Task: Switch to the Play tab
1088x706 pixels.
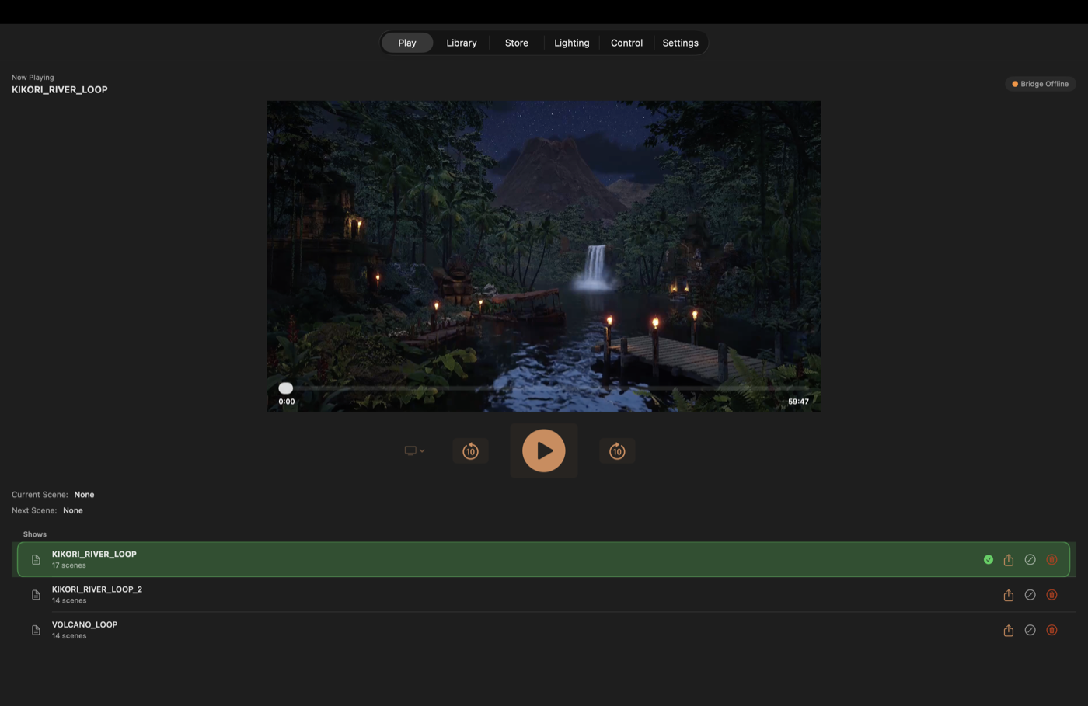Action: (x=407, y=43)
